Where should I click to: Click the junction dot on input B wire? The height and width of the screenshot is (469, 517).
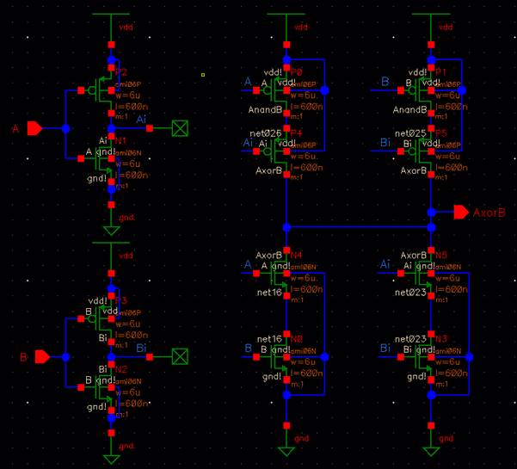(65, 357)
